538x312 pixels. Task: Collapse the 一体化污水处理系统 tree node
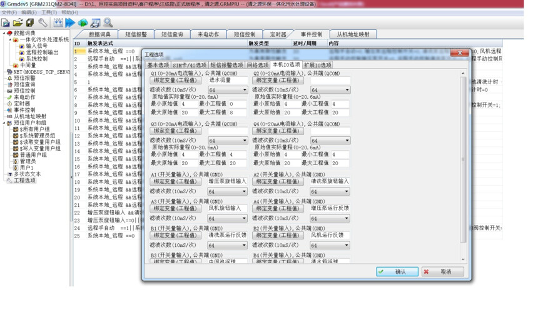point(10,40)
